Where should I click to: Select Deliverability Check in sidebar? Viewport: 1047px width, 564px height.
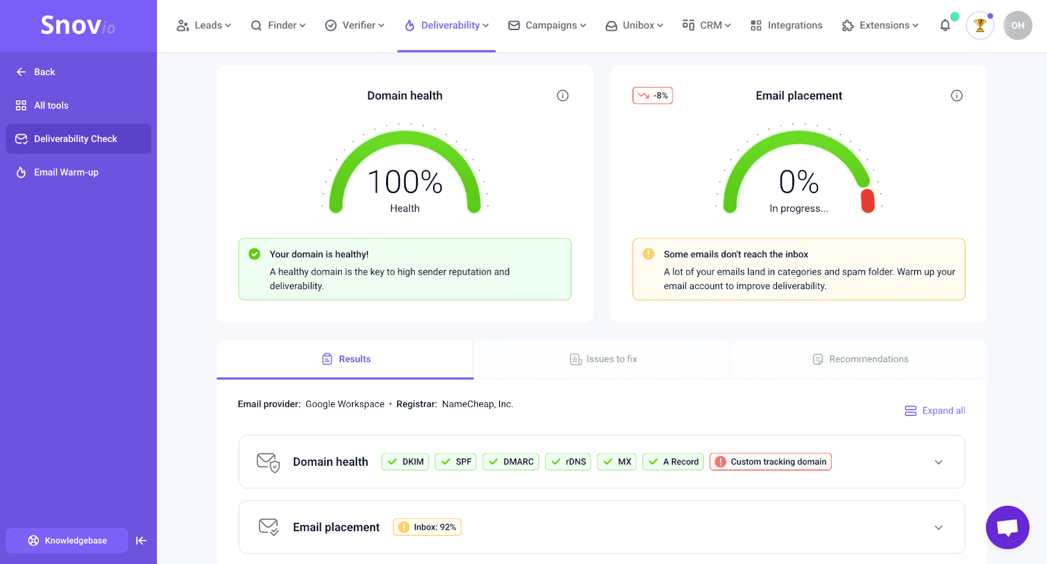pos(79,139)
